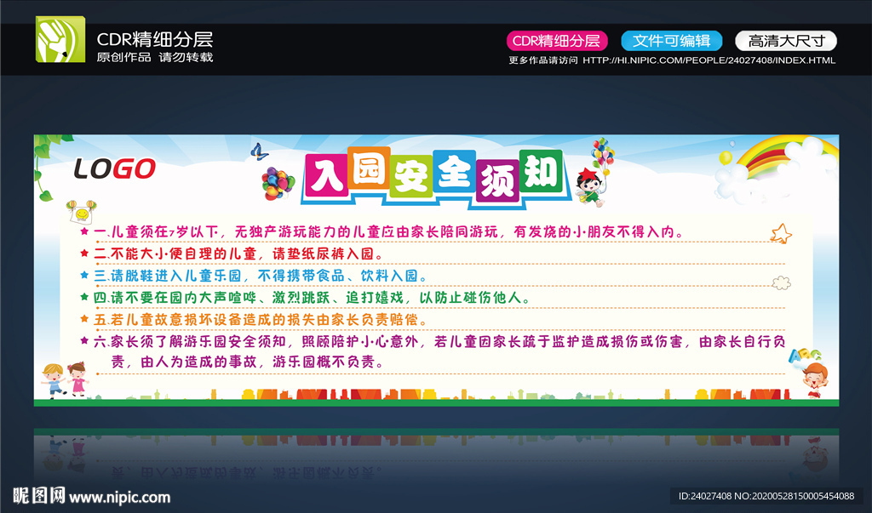Click the 昵图网 www.nipic.com footer logo
Image resolution: width=872 pixels, height=513 pixels.
click(92, 496)
